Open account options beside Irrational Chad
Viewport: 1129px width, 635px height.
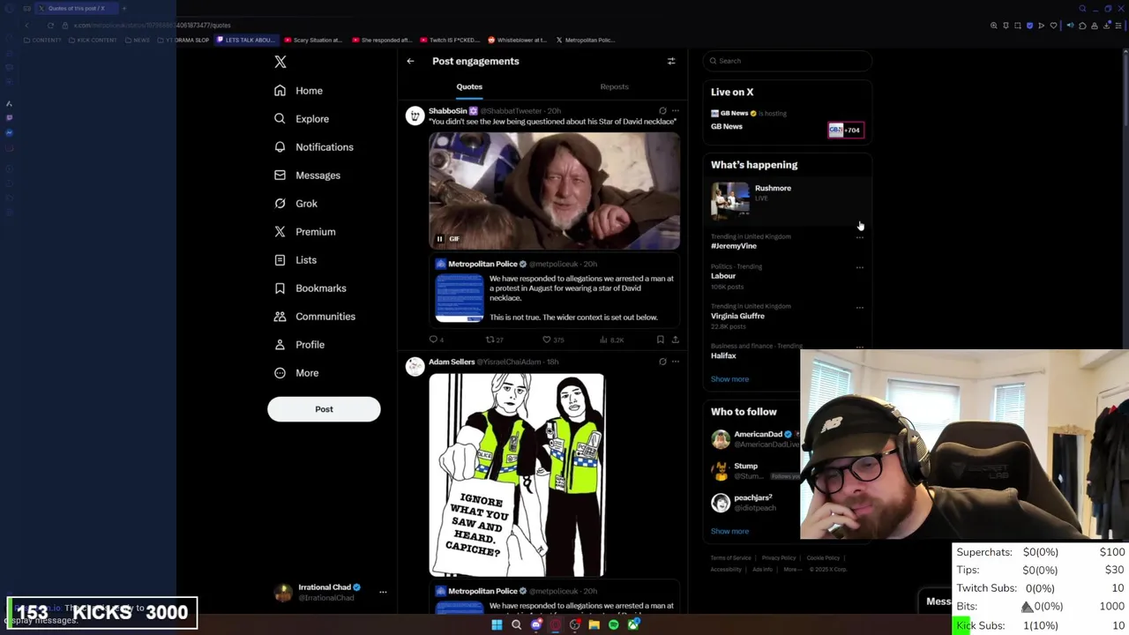click(383, 592)
